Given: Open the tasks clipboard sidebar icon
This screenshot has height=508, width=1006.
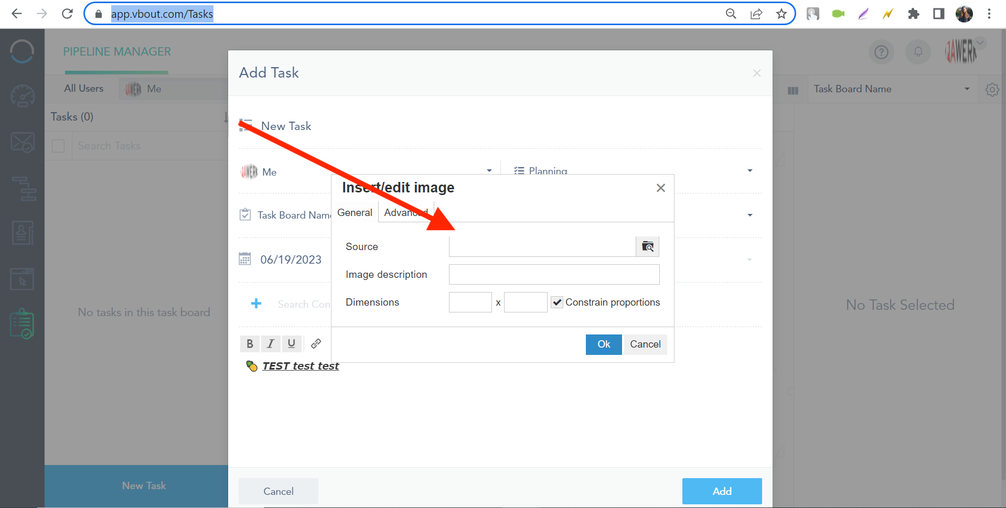Looking at the screenshot, I should 22,323.
